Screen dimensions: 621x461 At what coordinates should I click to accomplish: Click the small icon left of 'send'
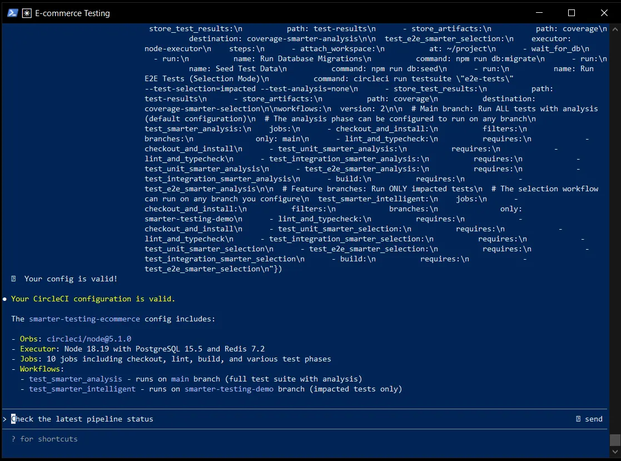coord(578,419)
